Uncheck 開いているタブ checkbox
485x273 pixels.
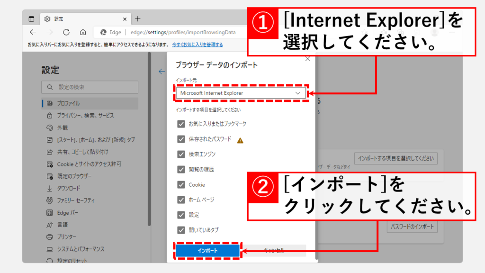181,230
